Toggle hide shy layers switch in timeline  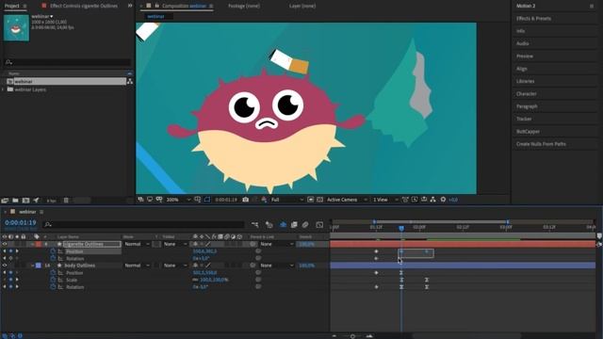coord(283,224)
